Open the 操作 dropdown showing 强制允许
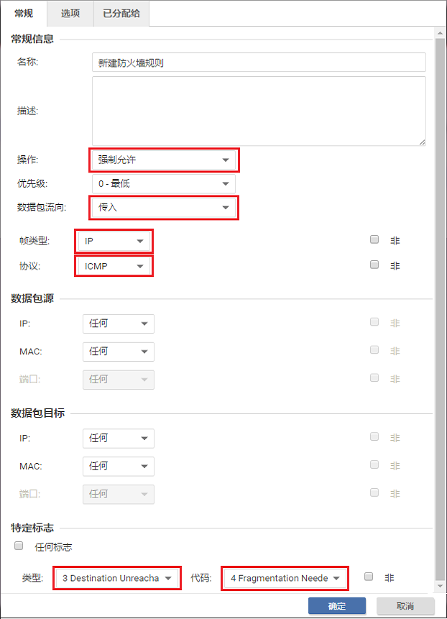 164,160
